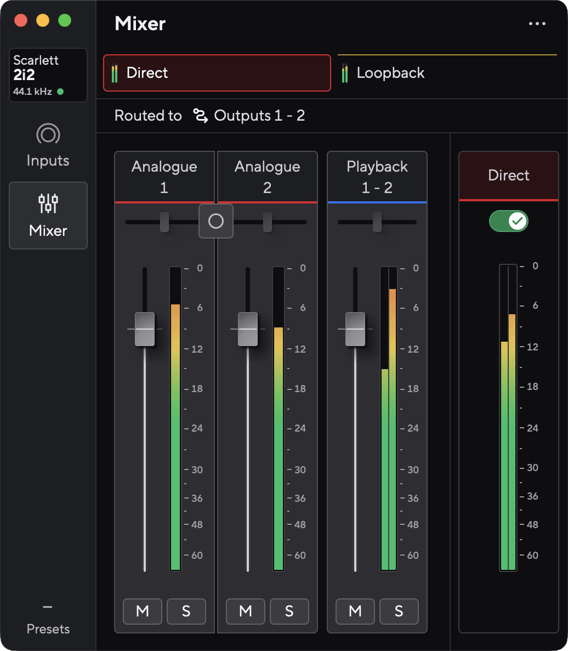Switch to the Loopback mix tab
The width and height of the screenshot is (568, 651).
[x=447, y=73]
